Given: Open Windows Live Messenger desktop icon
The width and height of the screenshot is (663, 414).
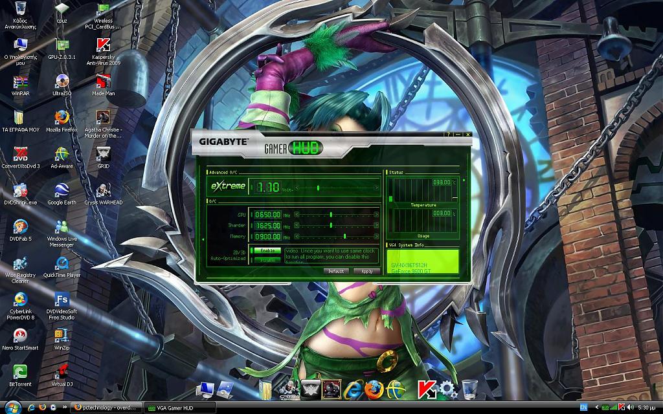Looking at the screenshot, I should pyautogui.click(x=62, y=234).
